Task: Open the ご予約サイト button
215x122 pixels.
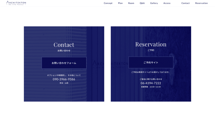Action: 151,62
